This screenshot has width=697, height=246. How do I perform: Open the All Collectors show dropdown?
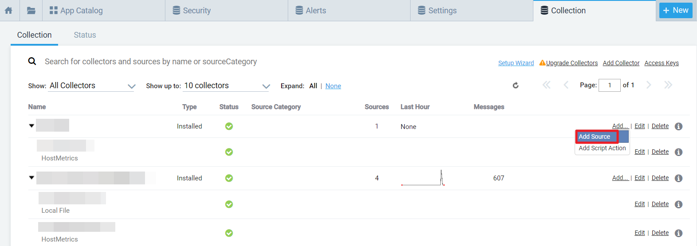(92, 86)
